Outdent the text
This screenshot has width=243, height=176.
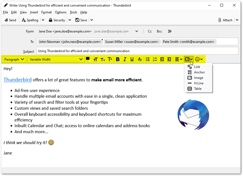[162, 59]
